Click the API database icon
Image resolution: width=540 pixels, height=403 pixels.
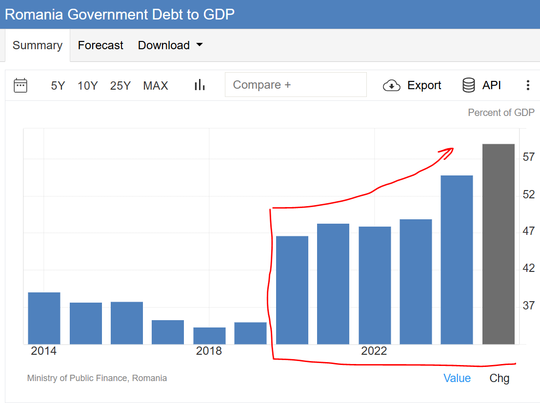point(468,85)
